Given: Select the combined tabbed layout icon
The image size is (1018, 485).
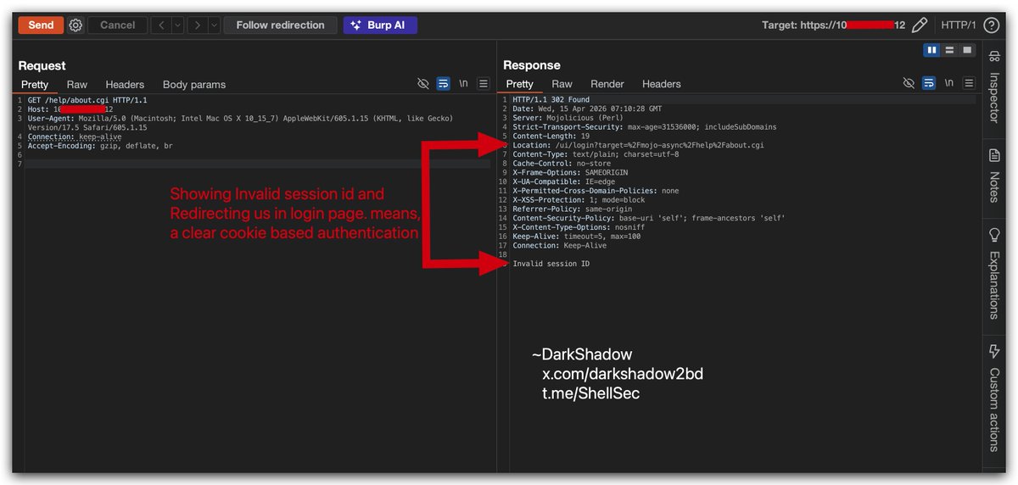Looking at the screenshot, I should pyautogui.click(x=966, y=50).
